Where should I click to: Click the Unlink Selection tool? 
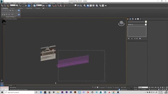[x=5, y=5]
